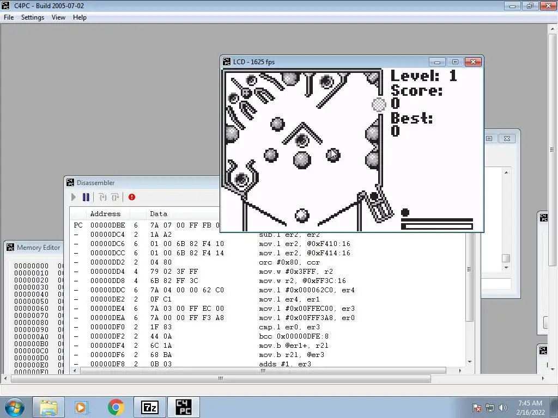The width and height of the screenshot is (558, 418).
Task: Click Disassembler horizontal scrollbar thumb
Action: (x=263, y=371)
